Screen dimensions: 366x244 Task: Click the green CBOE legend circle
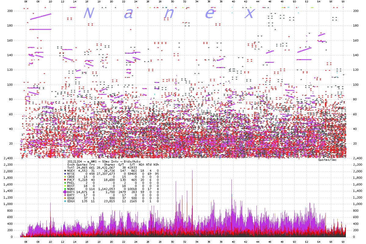pos(65,177)
